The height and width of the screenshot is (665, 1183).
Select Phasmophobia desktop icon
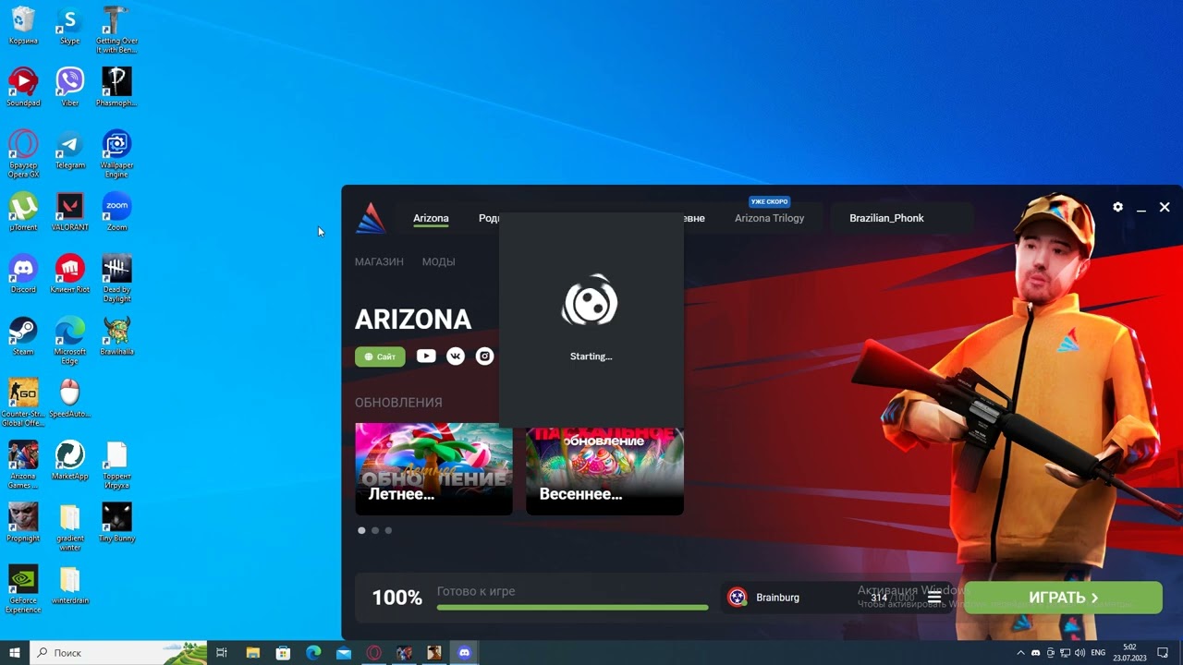(x=116, y=87)
